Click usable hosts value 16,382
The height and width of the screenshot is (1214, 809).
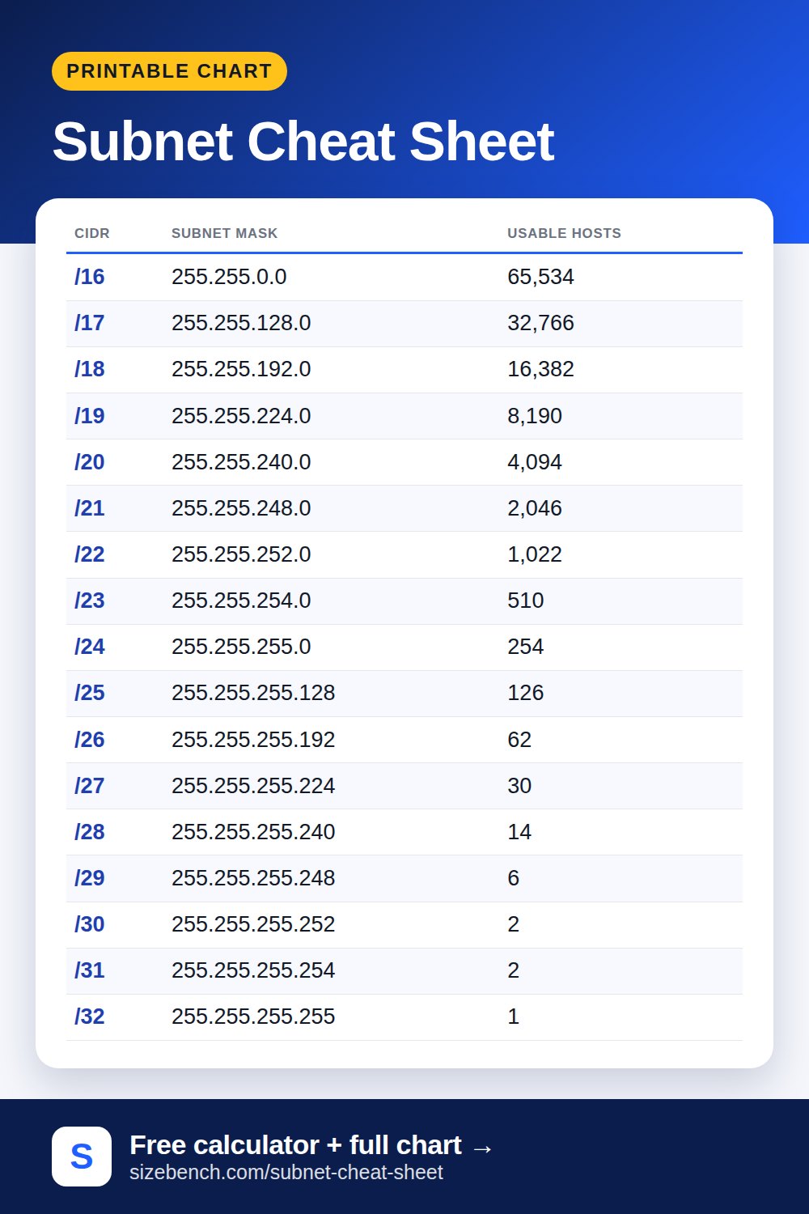click(x=540, y=369)
